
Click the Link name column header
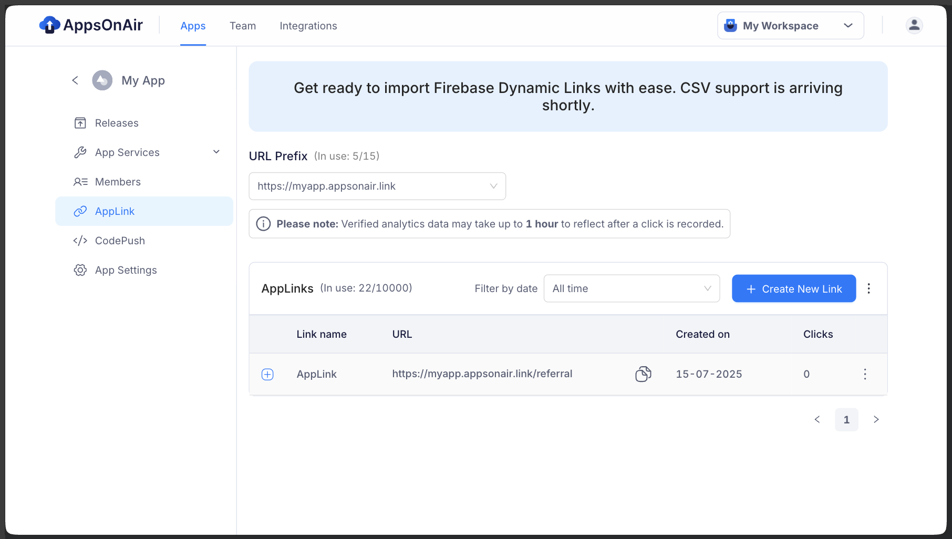click(322, 334)
